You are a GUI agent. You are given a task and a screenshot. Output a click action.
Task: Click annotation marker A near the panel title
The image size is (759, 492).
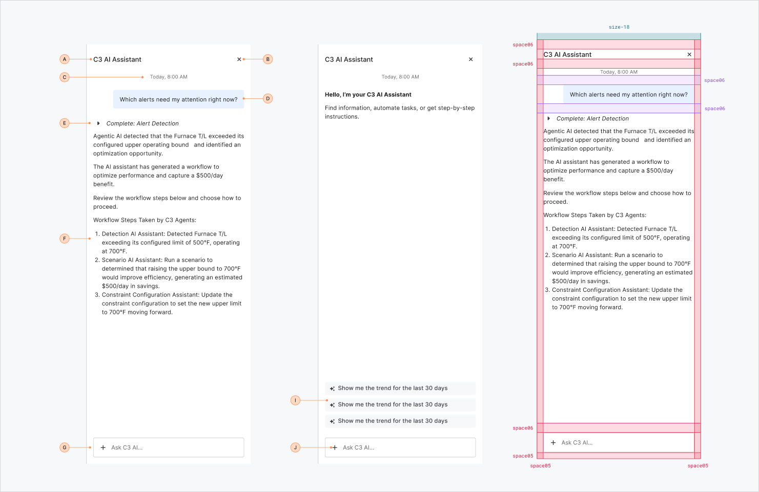65,59
